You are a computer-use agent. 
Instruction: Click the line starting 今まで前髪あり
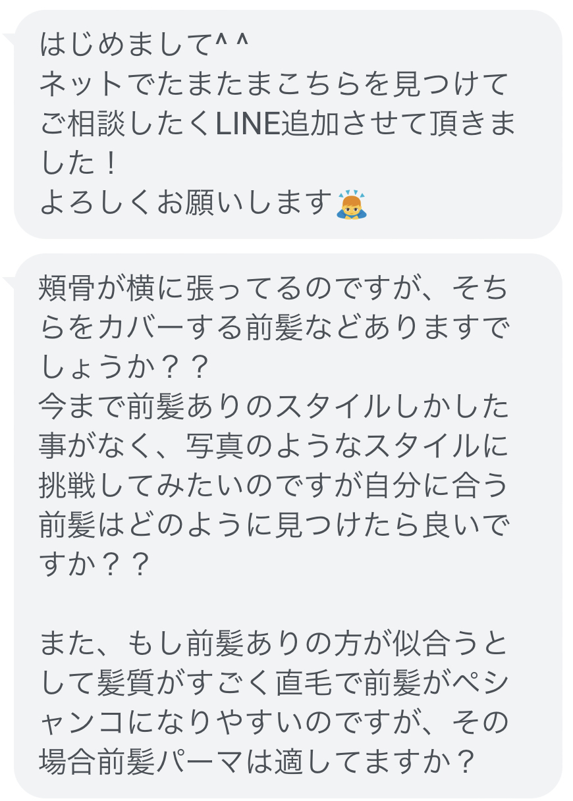click(275, 407)
